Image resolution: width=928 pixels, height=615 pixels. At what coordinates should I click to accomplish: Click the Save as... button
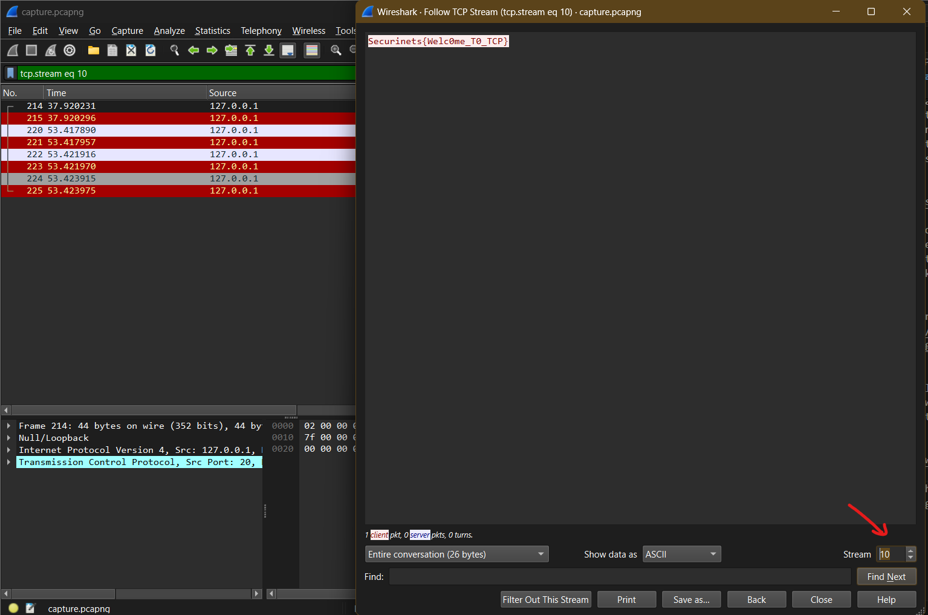tap(691, 600)
